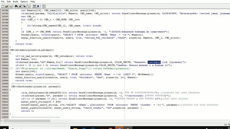This screenshot has height=129, width=230.
Task: Click the Save floppy disk icon
Action: tap(11, 6)
